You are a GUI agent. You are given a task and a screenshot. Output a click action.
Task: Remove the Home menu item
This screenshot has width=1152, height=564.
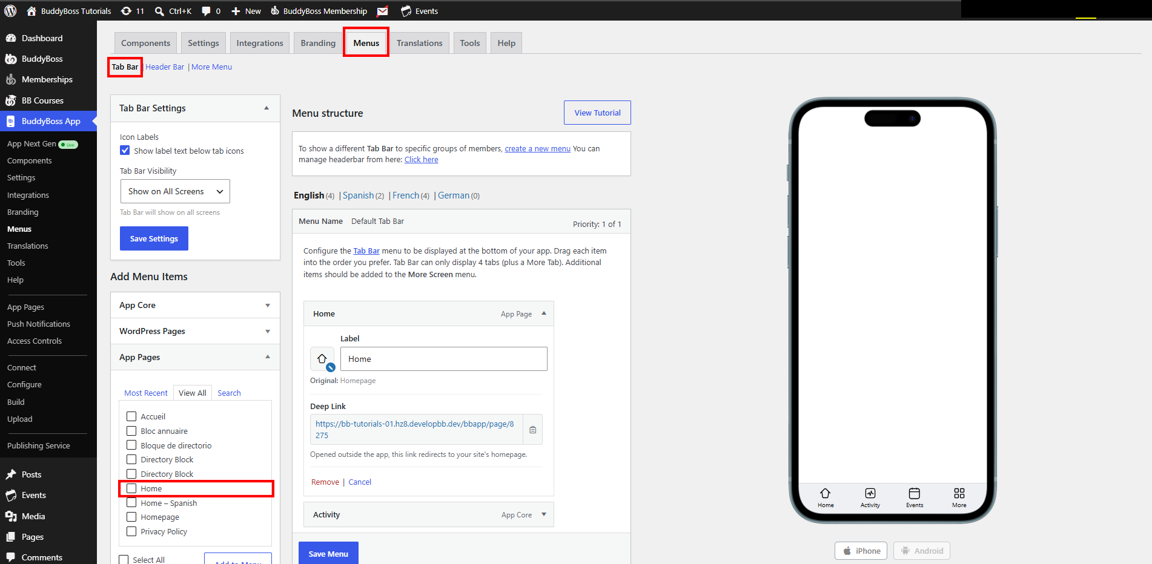(325, 482)
